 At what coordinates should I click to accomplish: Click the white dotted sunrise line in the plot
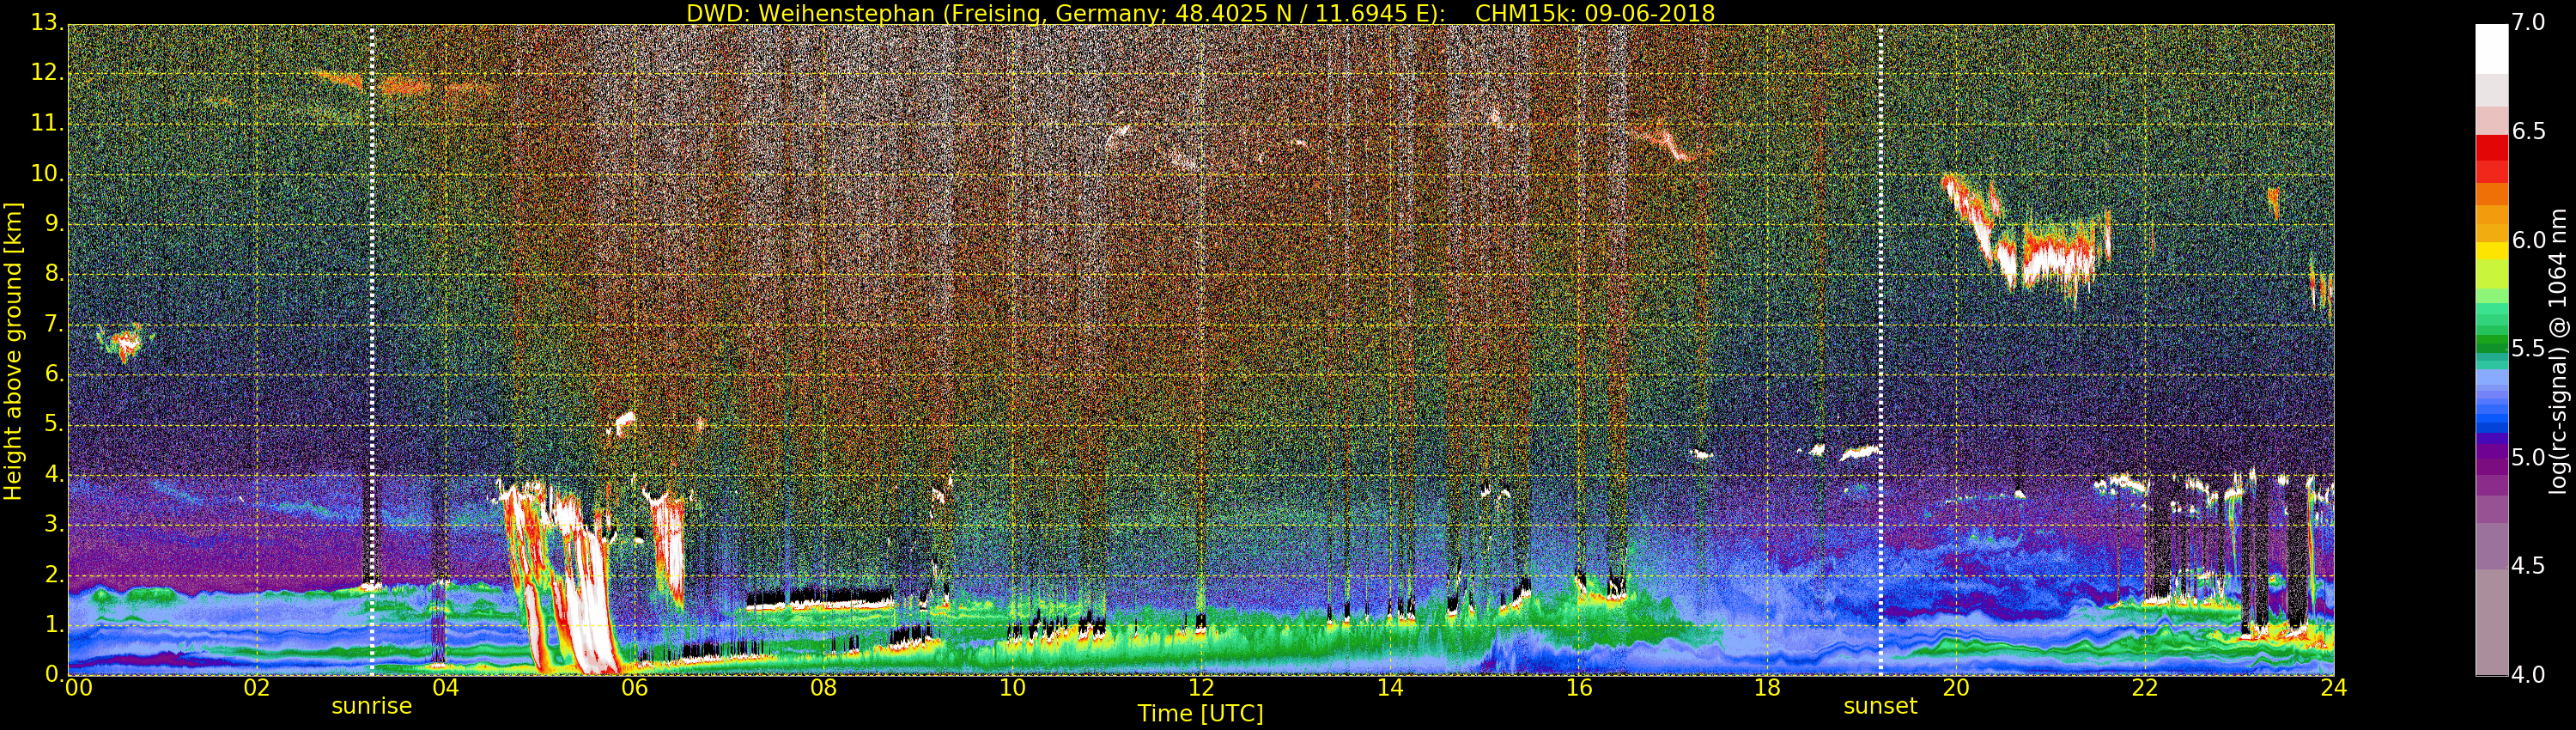pos(371,350)
